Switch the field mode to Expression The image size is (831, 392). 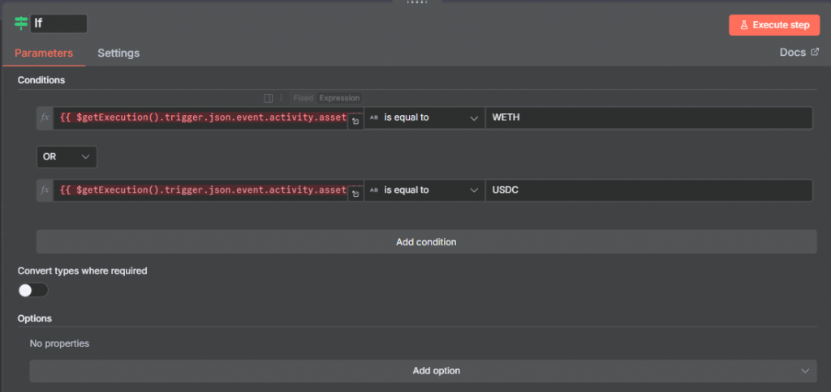pos(339,98)
